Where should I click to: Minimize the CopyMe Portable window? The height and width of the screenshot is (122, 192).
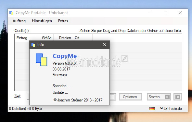pyautogui.click(x=151, y=13)
